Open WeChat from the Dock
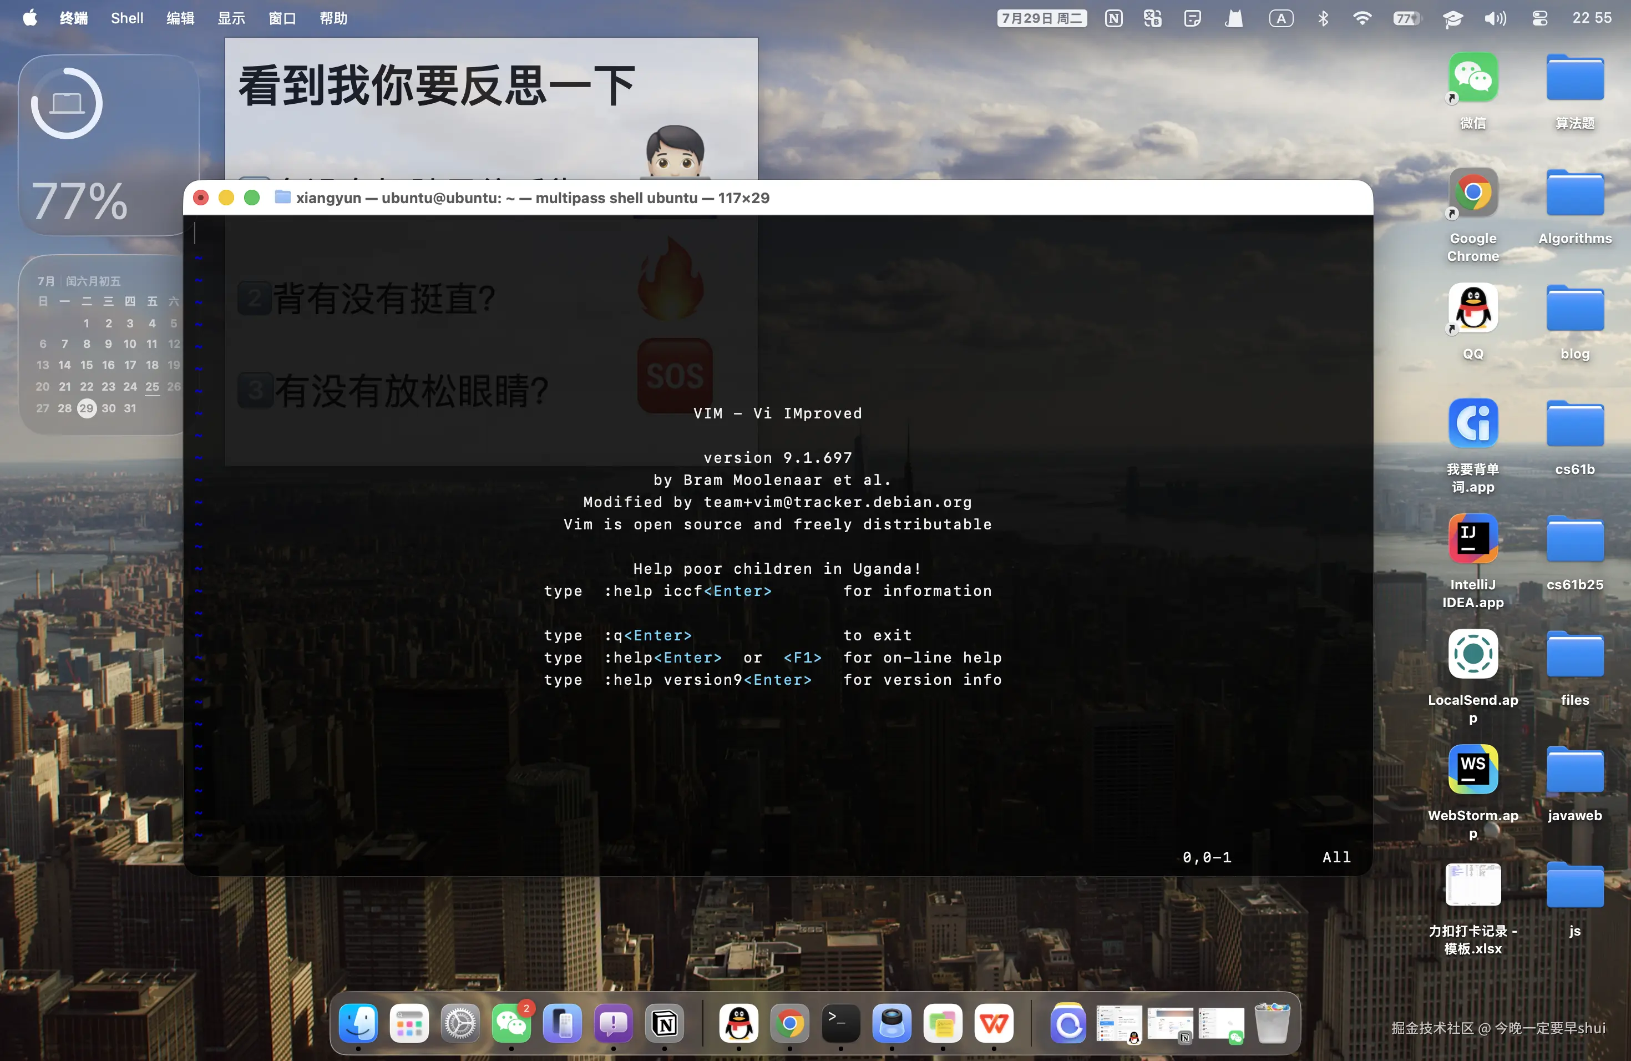The height and width of the screenshot is (1061, 1631). [x=511, y=1023]
